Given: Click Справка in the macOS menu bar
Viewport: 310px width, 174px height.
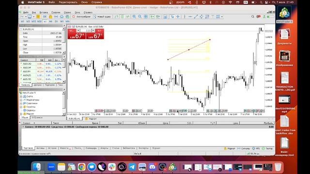Looking at the screenshot, I should coord(97,2).
